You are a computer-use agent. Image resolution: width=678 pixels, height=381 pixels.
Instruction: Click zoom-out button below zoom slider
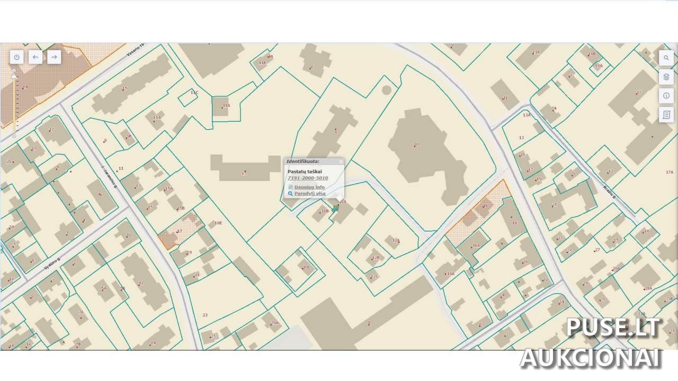tap(14, 136)
